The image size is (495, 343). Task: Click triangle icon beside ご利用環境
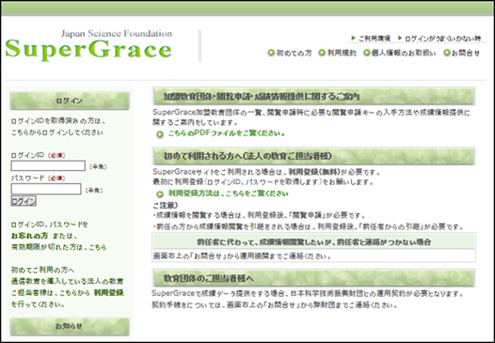pyautogui.click(x=354, y=39)
